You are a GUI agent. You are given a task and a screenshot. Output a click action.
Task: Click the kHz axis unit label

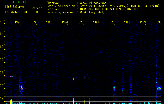click(x=2, y=21)
